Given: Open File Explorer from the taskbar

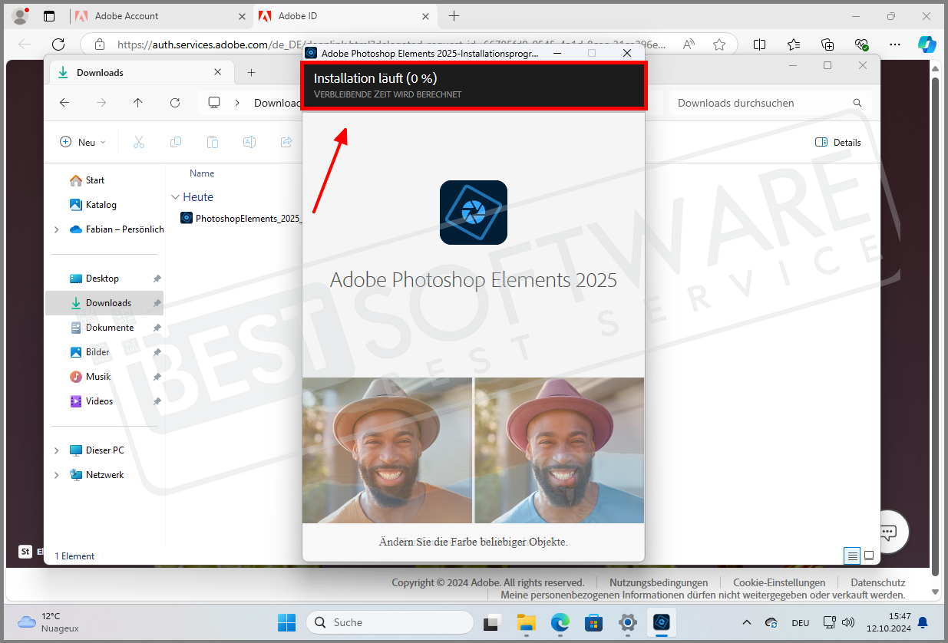Looking at the screenshot, I should (x=526, y=622).
